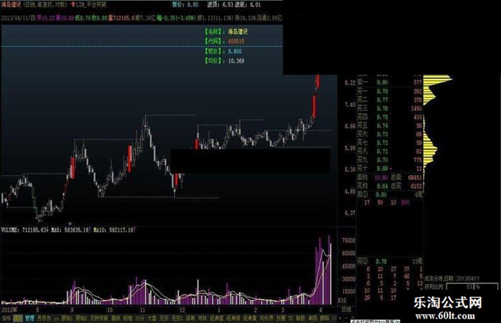Click the 2012年 time axis label
The width and height of the screenshot is (501, 323).
(9, 310)
